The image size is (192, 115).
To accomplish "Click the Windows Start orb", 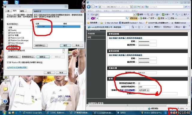I will click(4, 113).
